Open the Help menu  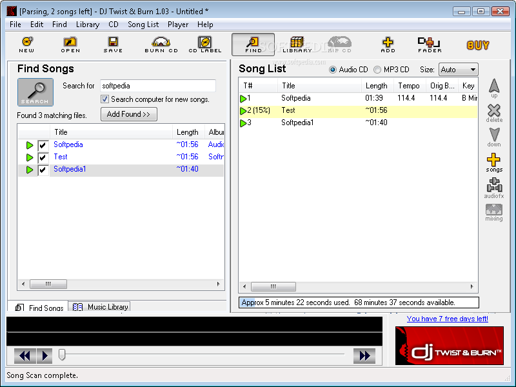tap(205, 25)
